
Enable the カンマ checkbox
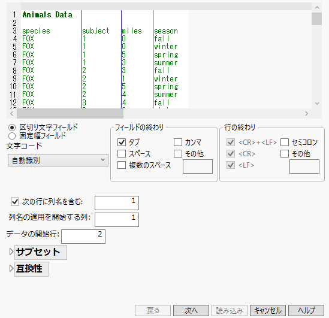click(178, 142)
